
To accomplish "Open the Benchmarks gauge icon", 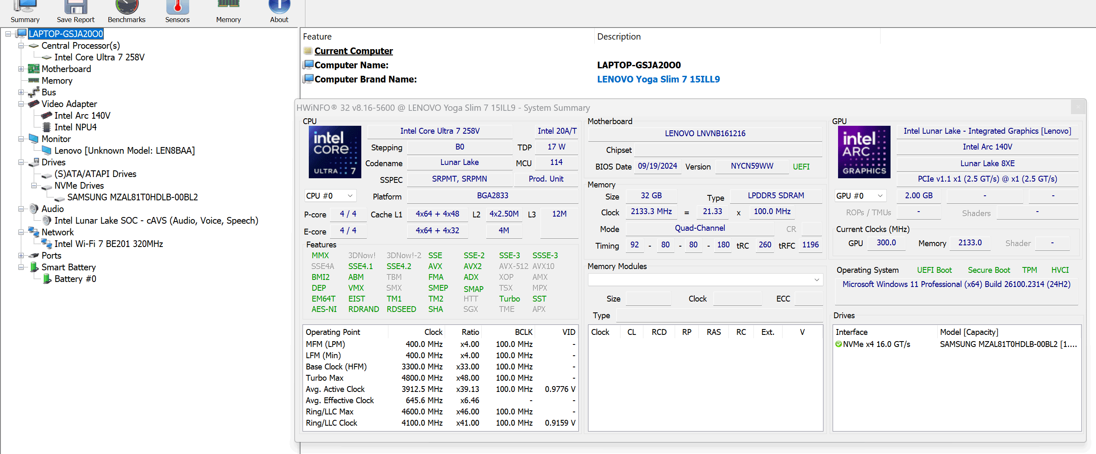I will pyautogui.click(x=127, y=6).
